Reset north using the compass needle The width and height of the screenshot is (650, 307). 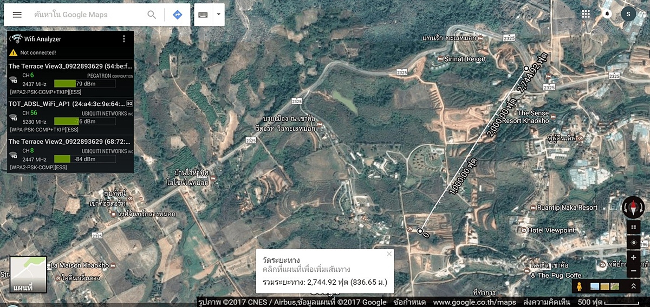point(633,207)
